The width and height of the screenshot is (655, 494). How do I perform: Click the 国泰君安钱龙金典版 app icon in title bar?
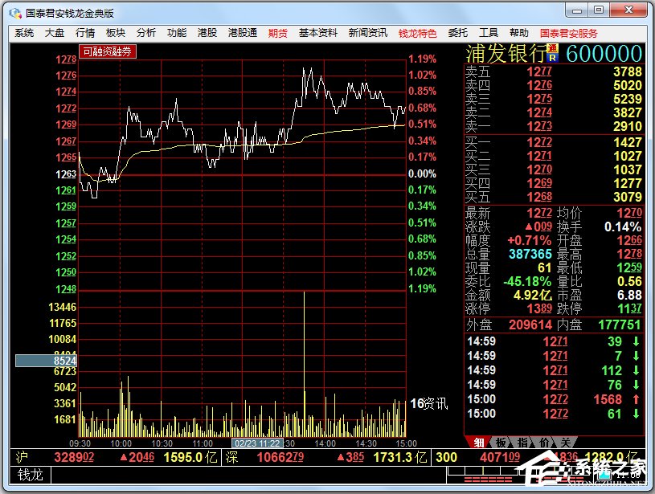tap(15, 14)
